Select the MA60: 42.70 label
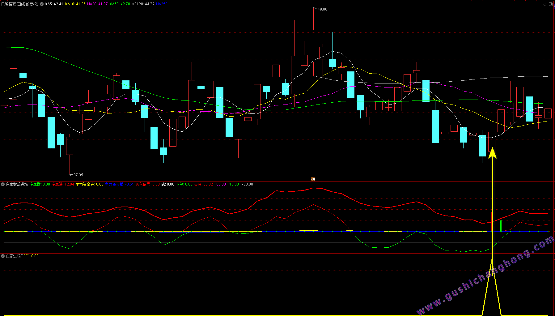This screenshot has height=316, width=555. click(120, 4)
